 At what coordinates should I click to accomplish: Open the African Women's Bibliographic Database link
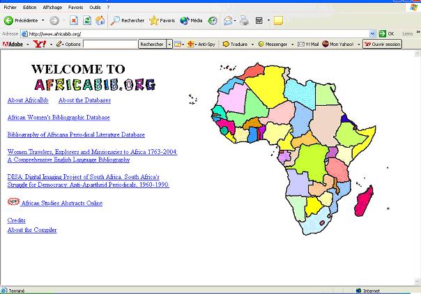59,118
